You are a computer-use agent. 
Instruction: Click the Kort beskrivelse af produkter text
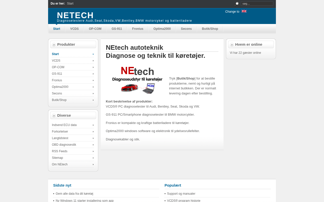[129, 101]
